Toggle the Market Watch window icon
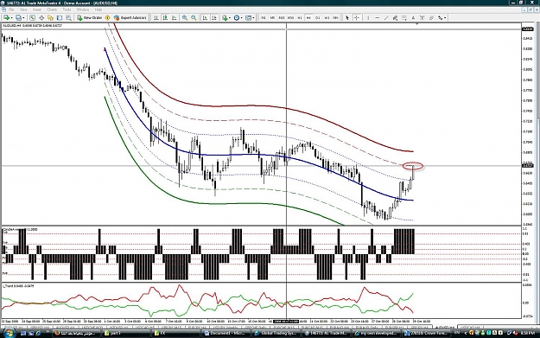 click(32, 17)
